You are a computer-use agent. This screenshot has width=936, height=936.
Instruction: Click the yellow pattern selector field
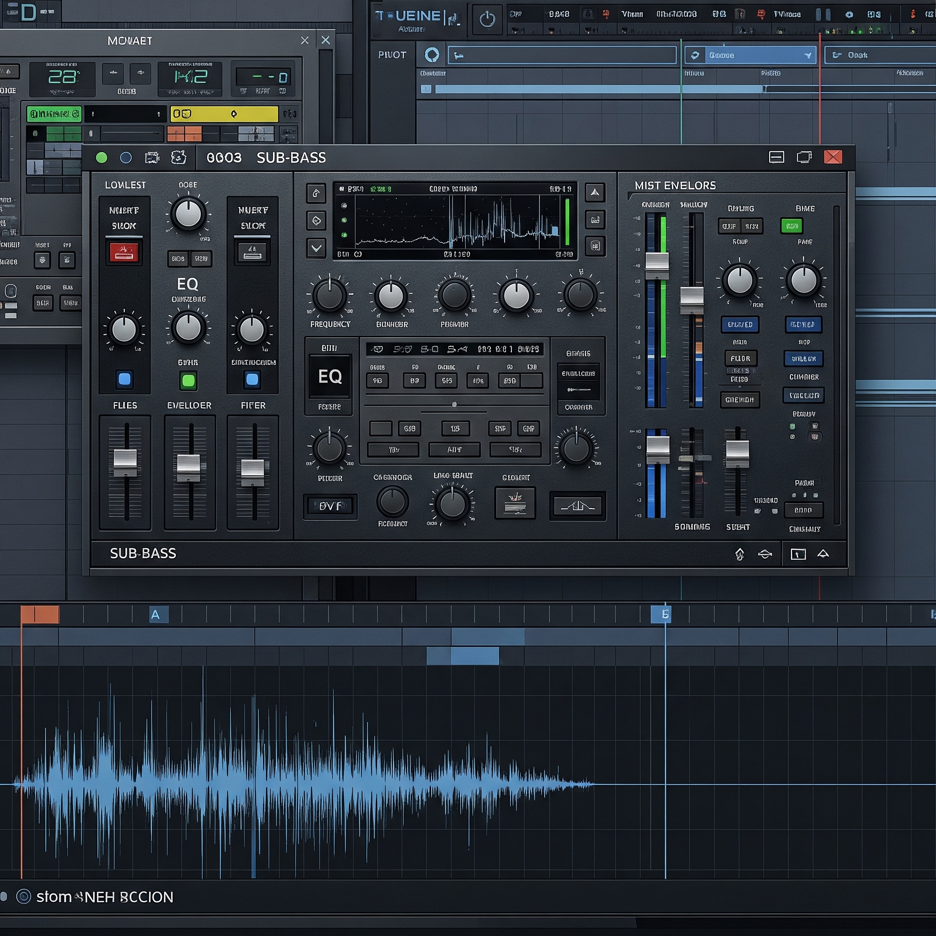224,114
